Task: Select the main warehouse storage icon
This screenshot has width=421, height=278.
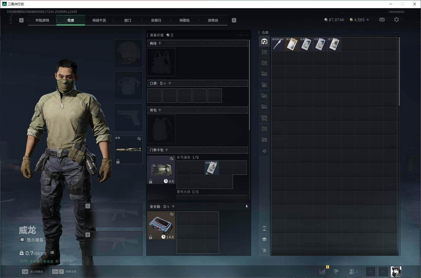Action: coord(264,41)
